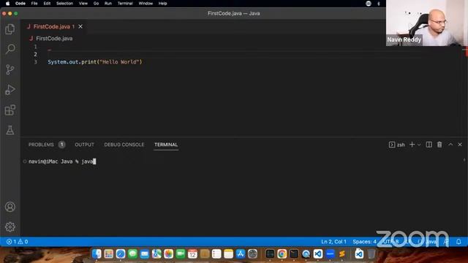Open Safari from the Dock
The width and height of the screenshot is (468, 263).
pos(121,254)
